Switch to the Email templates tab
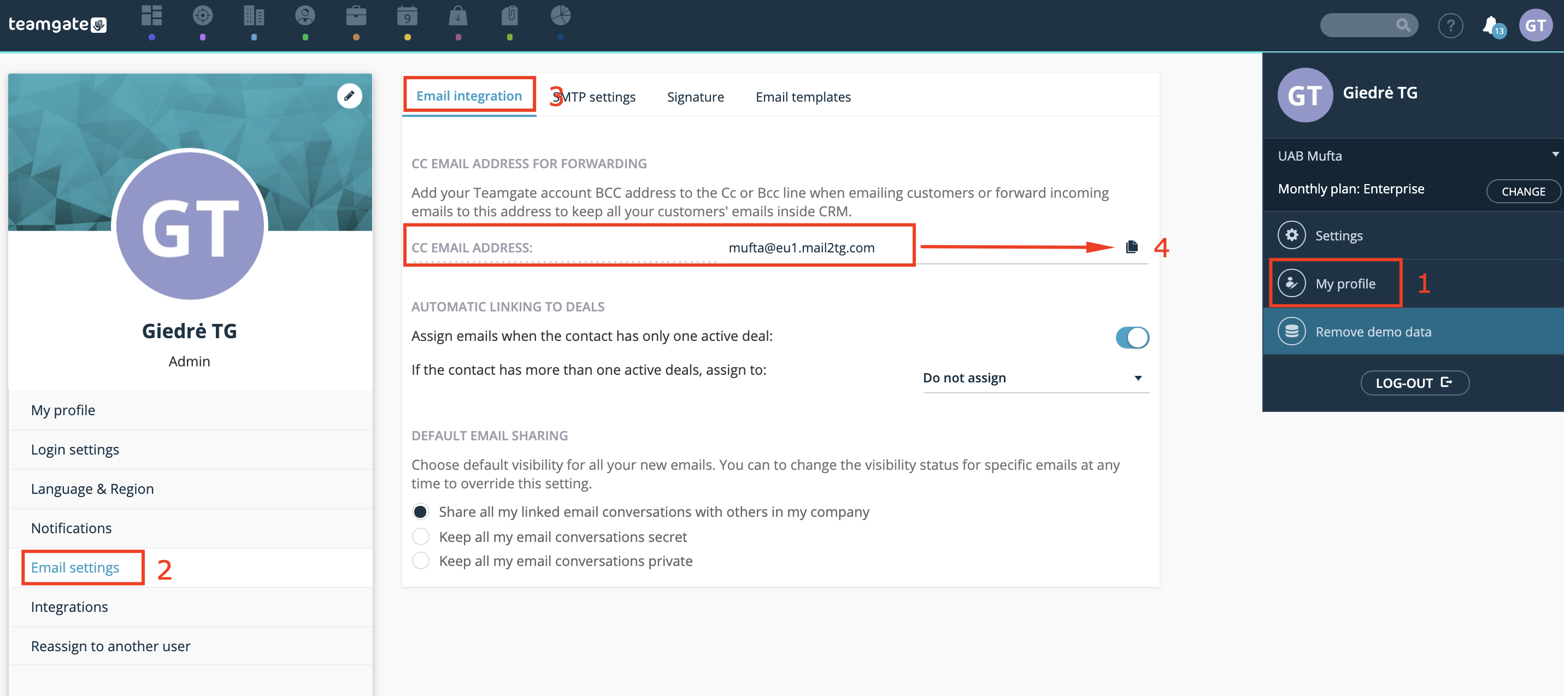 [x=803, y=97]
